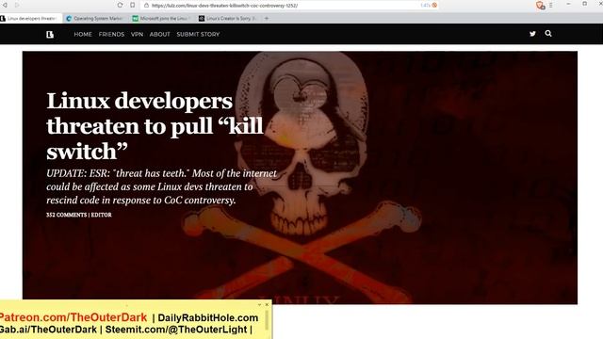Open the browser hamburger menu
Image resolution: width=603 pixels, height=339 pixels.
tap(550, 5)
